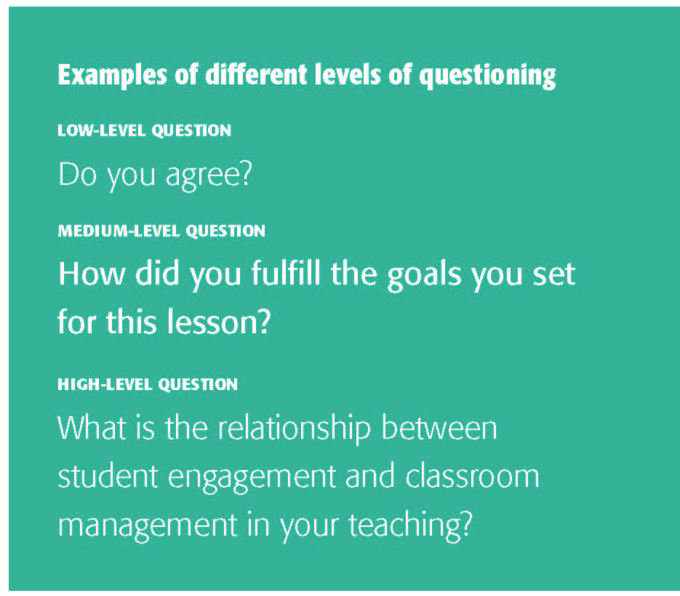The width and height of the screenshot is (680, 596).
Task: Click the line "What is the relationship between"
Action: [277, 428]
